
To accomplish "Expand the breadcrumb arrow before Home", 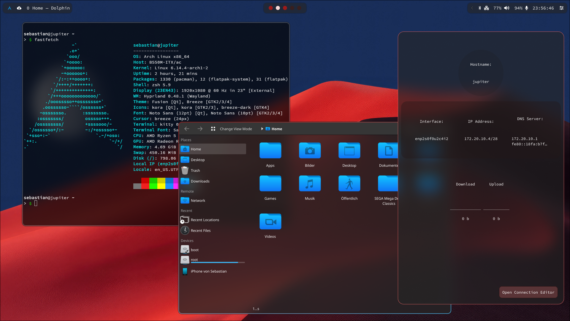I will click(x=262, y=129).
